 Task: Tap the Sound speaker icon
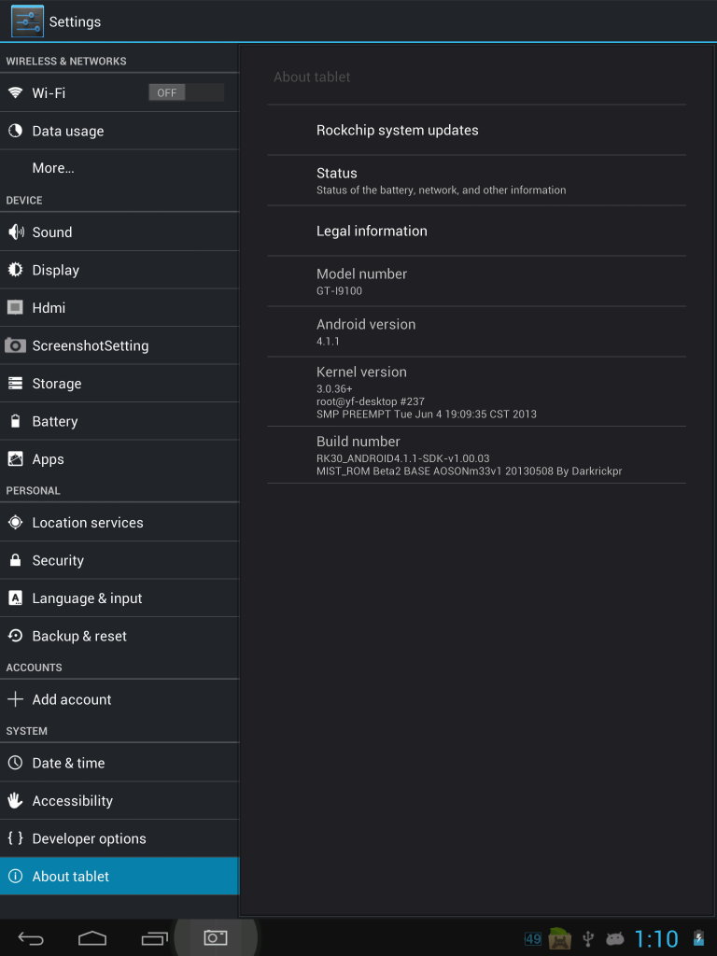(15, 232)
